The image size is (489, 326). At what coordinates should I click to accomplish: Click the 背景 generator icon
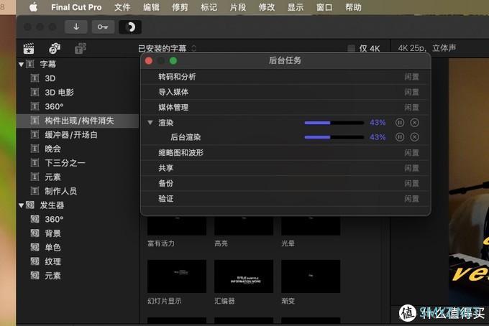(35, 233)
